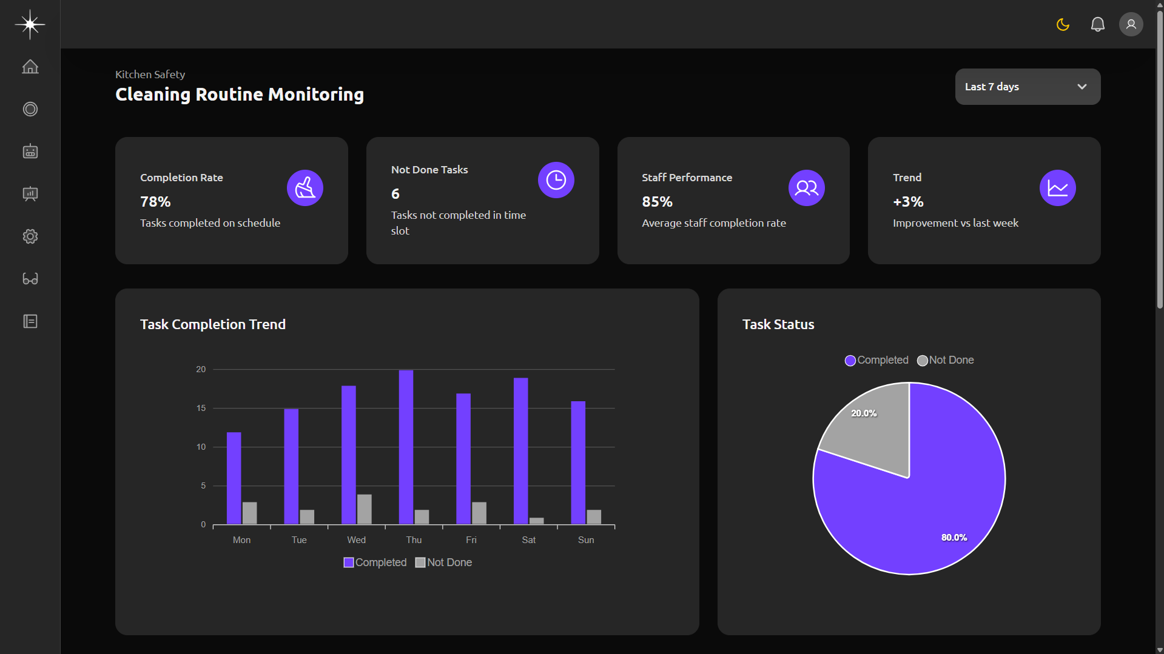
Task: Select the circular target icon in the sidebar
Action: coord(30,109)
